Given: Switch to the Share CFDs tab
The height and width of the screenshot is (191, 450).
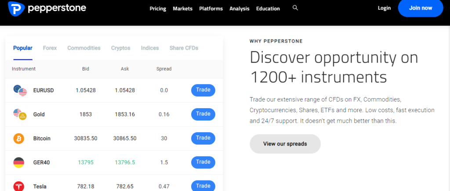Looking at the screenshot, I should click(x=184, y=48).
